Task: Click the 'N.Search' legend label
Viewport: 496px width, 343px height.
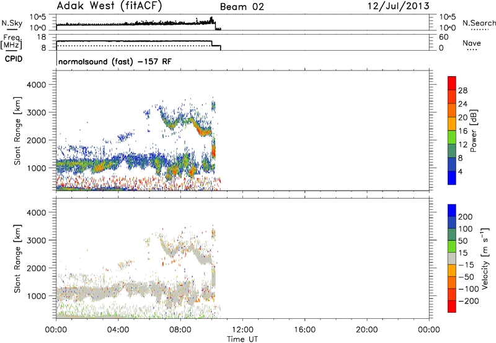Action: tap(479, 23)
